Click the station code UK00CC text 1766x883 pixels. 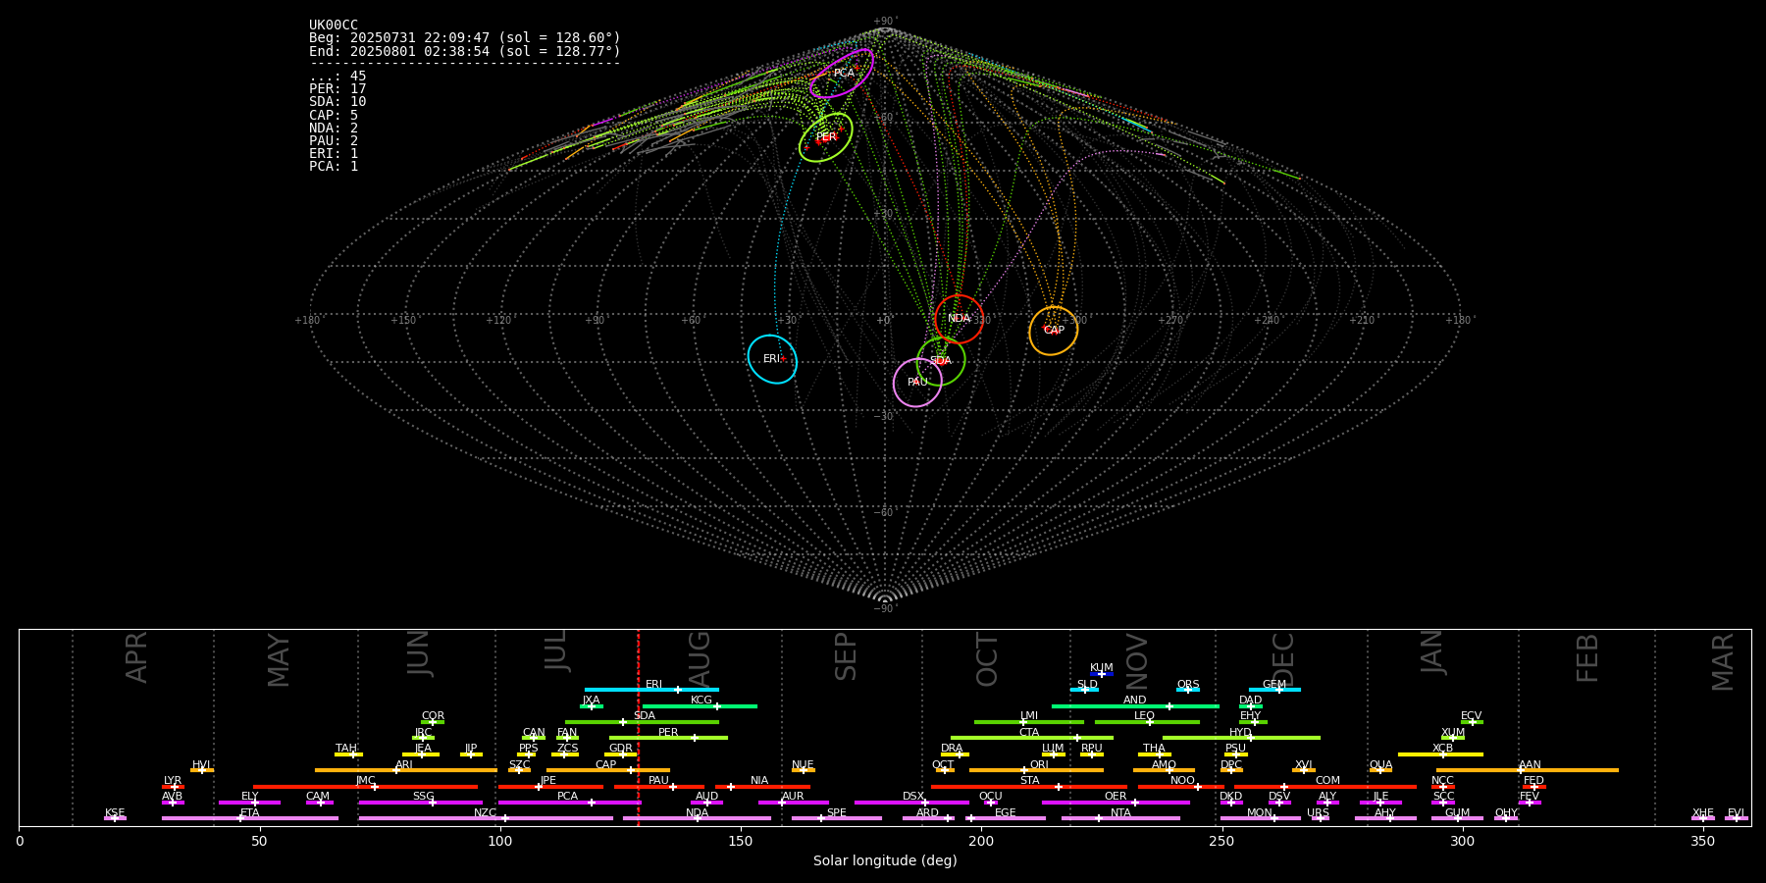click(334, 25)
